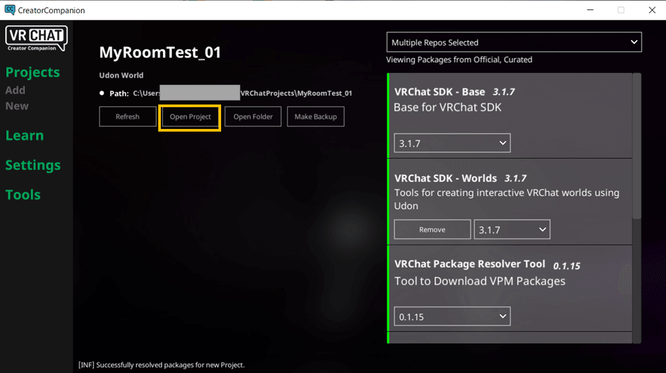The image size is (666, 373).
Task: Click the package list vertical scrollbar
Action: tap(637, 146)
